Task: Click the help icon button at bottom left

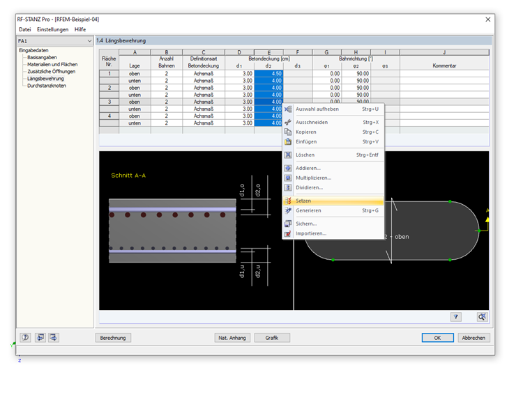Action: coord(26,338)
